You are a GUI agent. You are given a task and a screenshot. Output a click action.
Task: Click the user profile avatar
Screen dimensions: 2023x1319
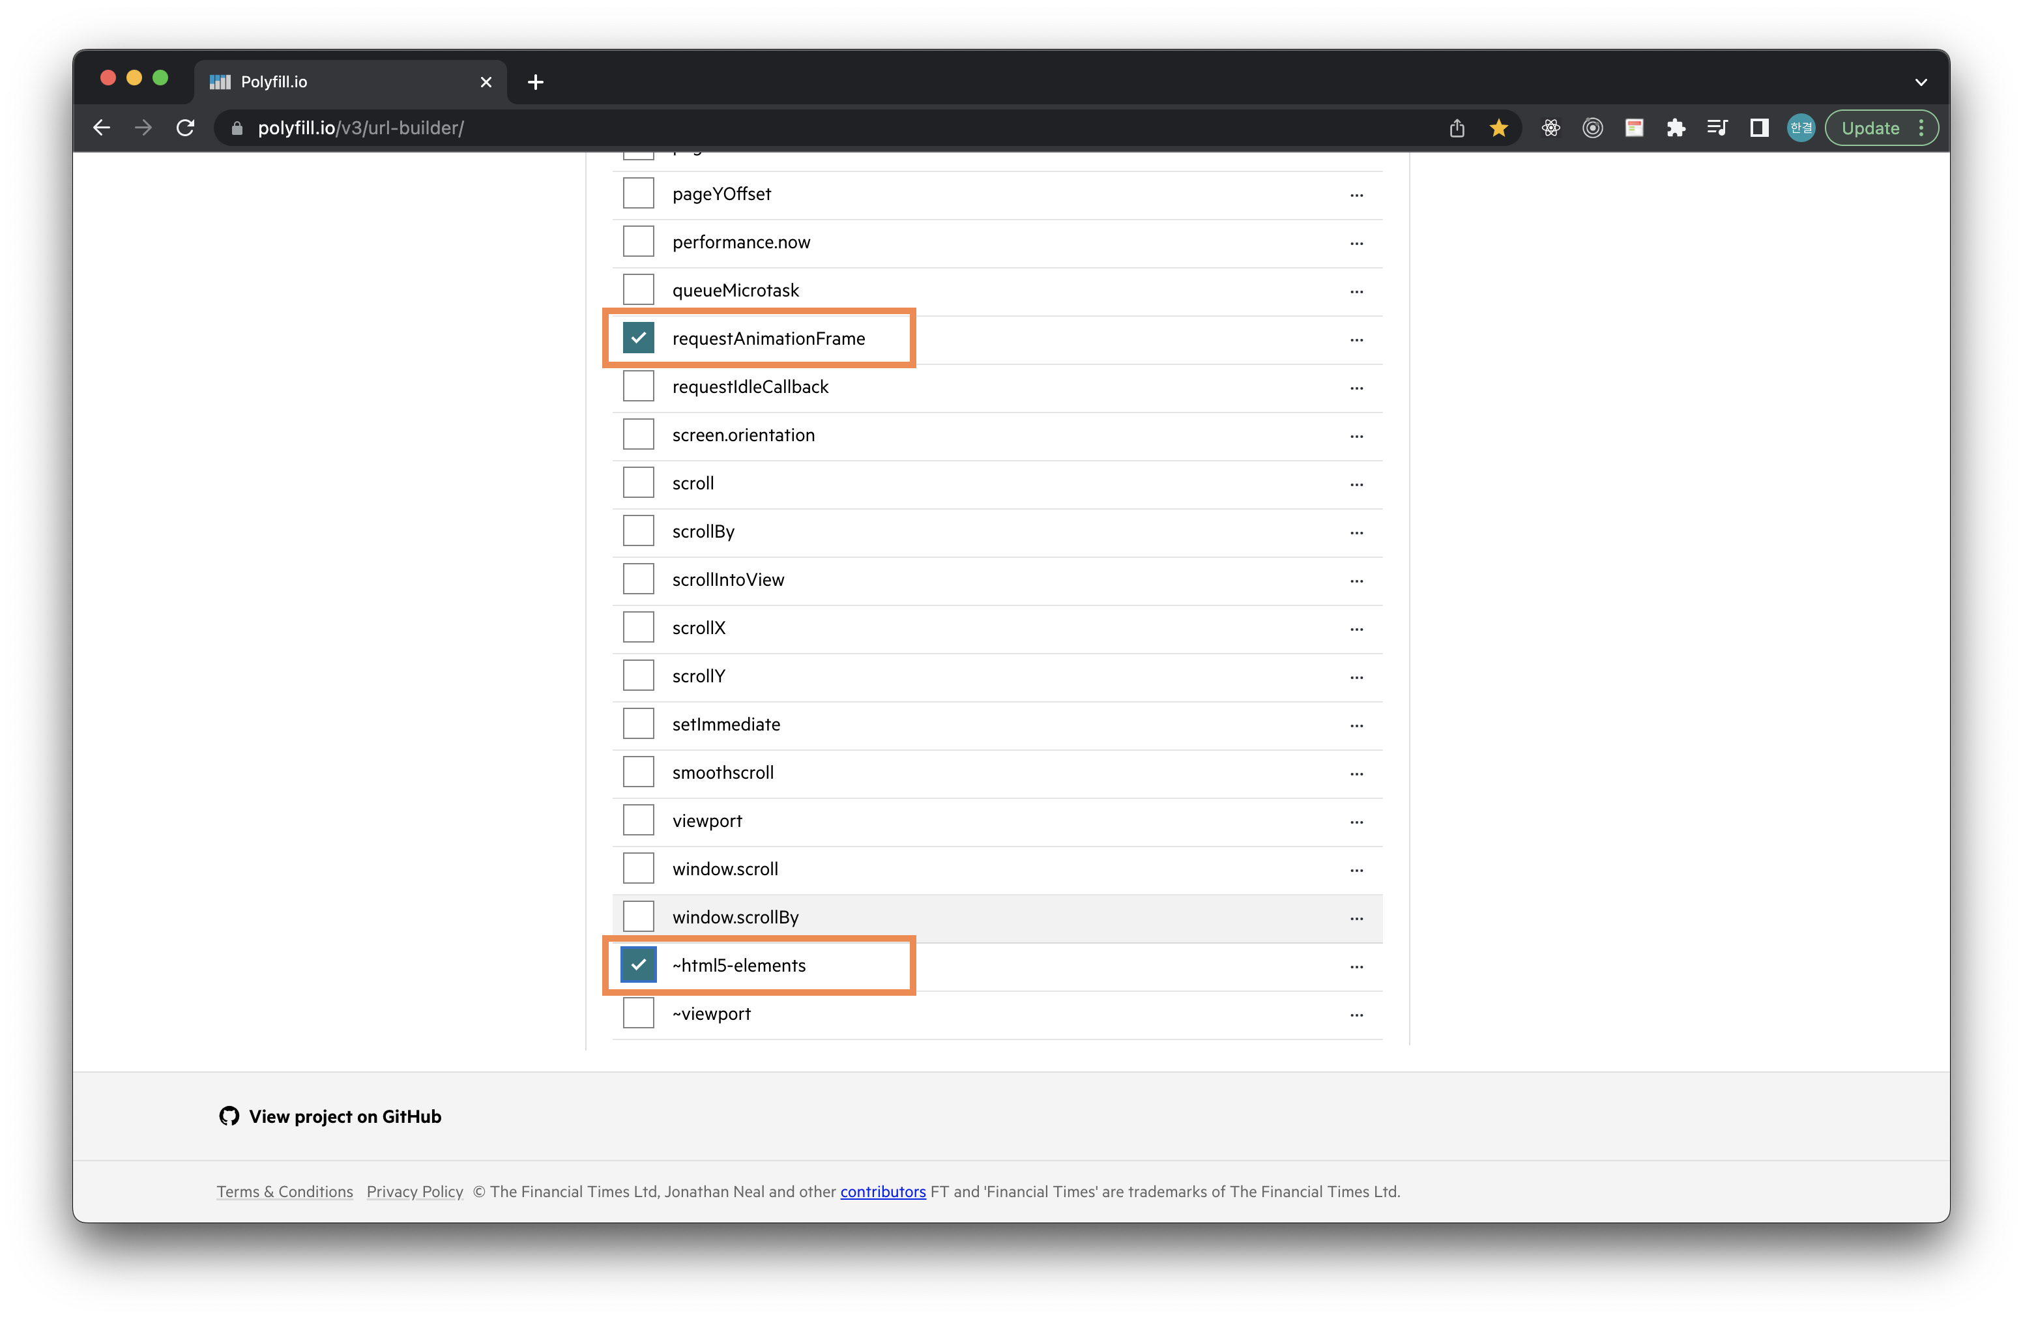point(1800,128)
